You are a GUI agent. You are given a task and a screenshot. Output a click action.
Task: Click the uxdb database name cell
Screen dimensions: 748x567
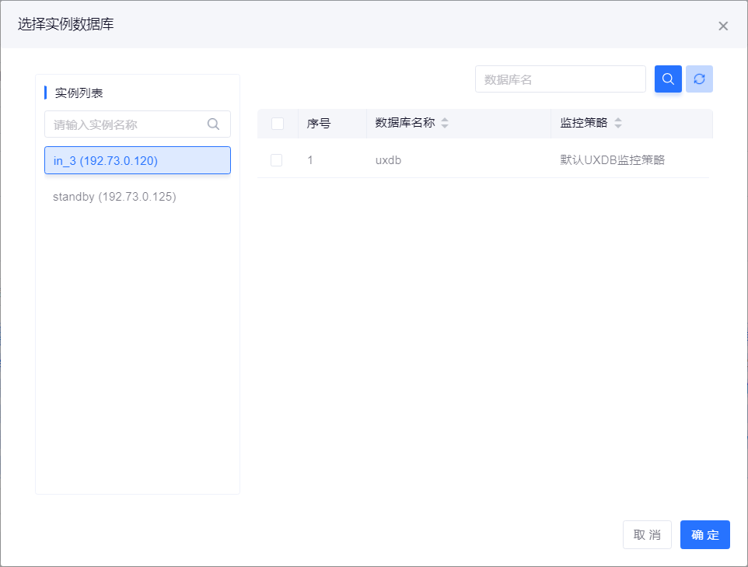388,160
